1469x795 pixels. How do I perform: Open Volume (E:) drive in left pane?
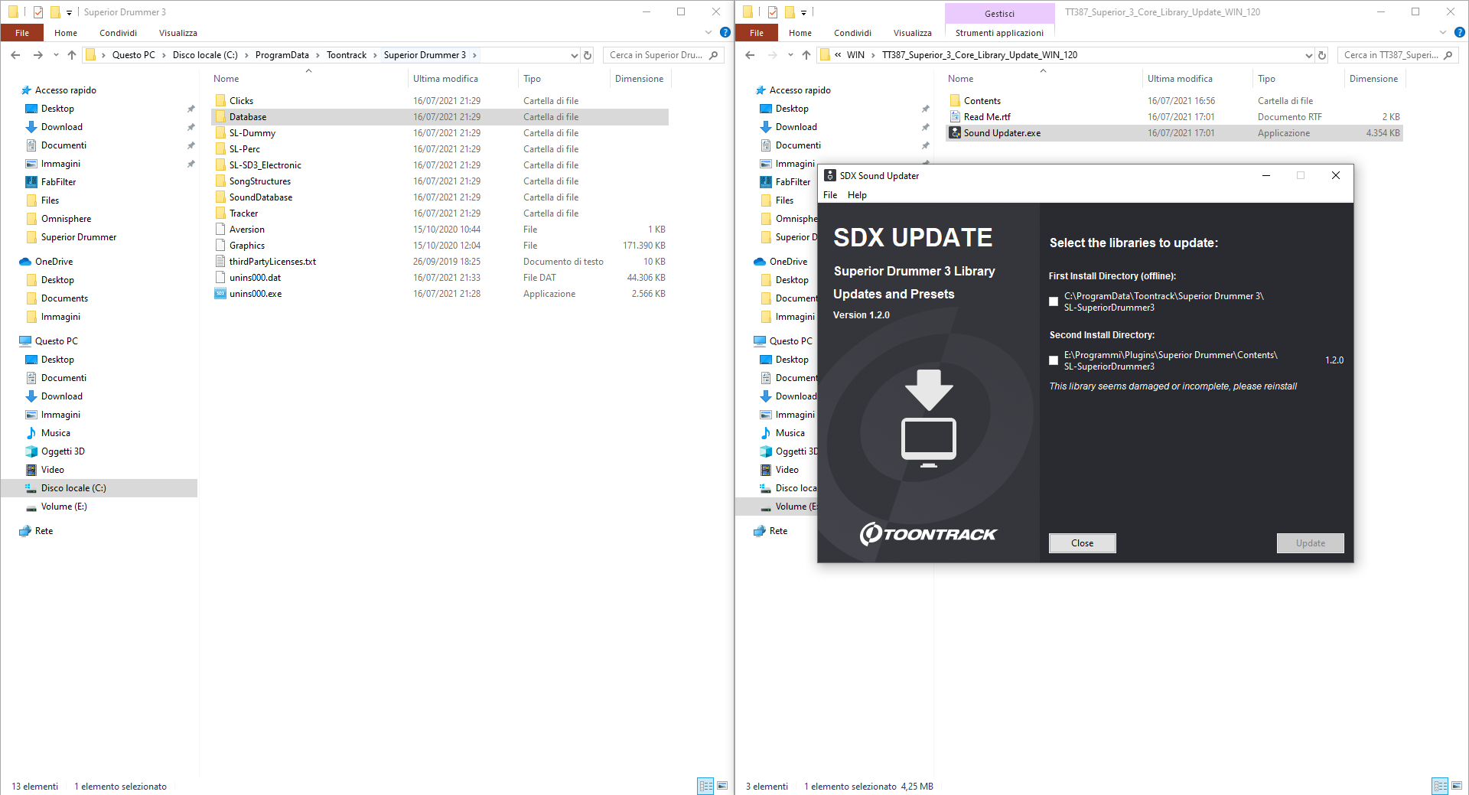point(64,507)
